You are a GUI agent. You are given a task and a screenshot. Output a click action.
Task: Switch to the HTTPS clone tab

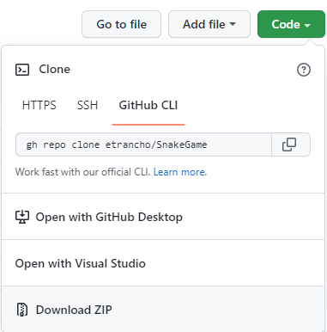(x=39, y=105)
